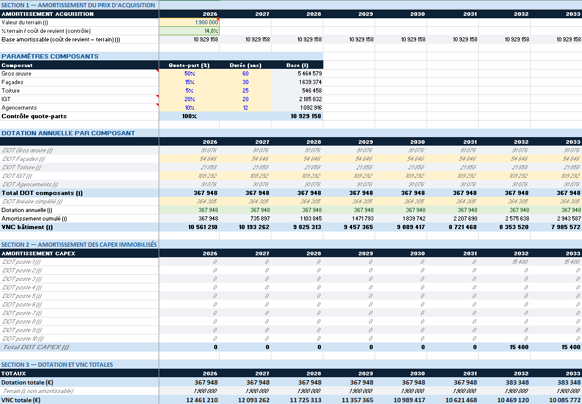Select the 'DOT poste 1' row label
582x404 pixels.
coord(21,261)
